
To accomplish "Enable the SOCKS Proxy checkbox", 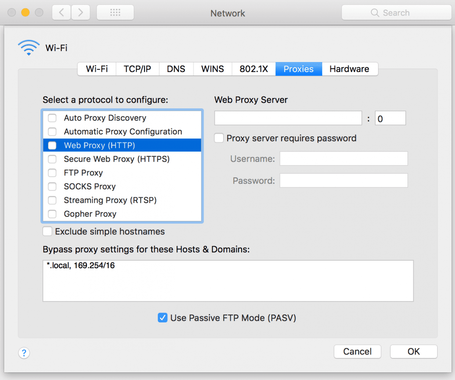I will 52,186.
